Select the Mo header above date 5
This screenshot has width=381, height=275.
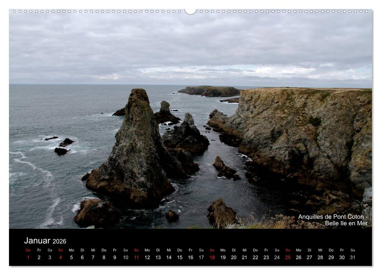tap(71, 250)
